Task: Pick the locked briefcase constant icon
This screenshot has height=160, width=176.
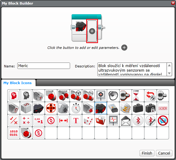Action: 151,108
